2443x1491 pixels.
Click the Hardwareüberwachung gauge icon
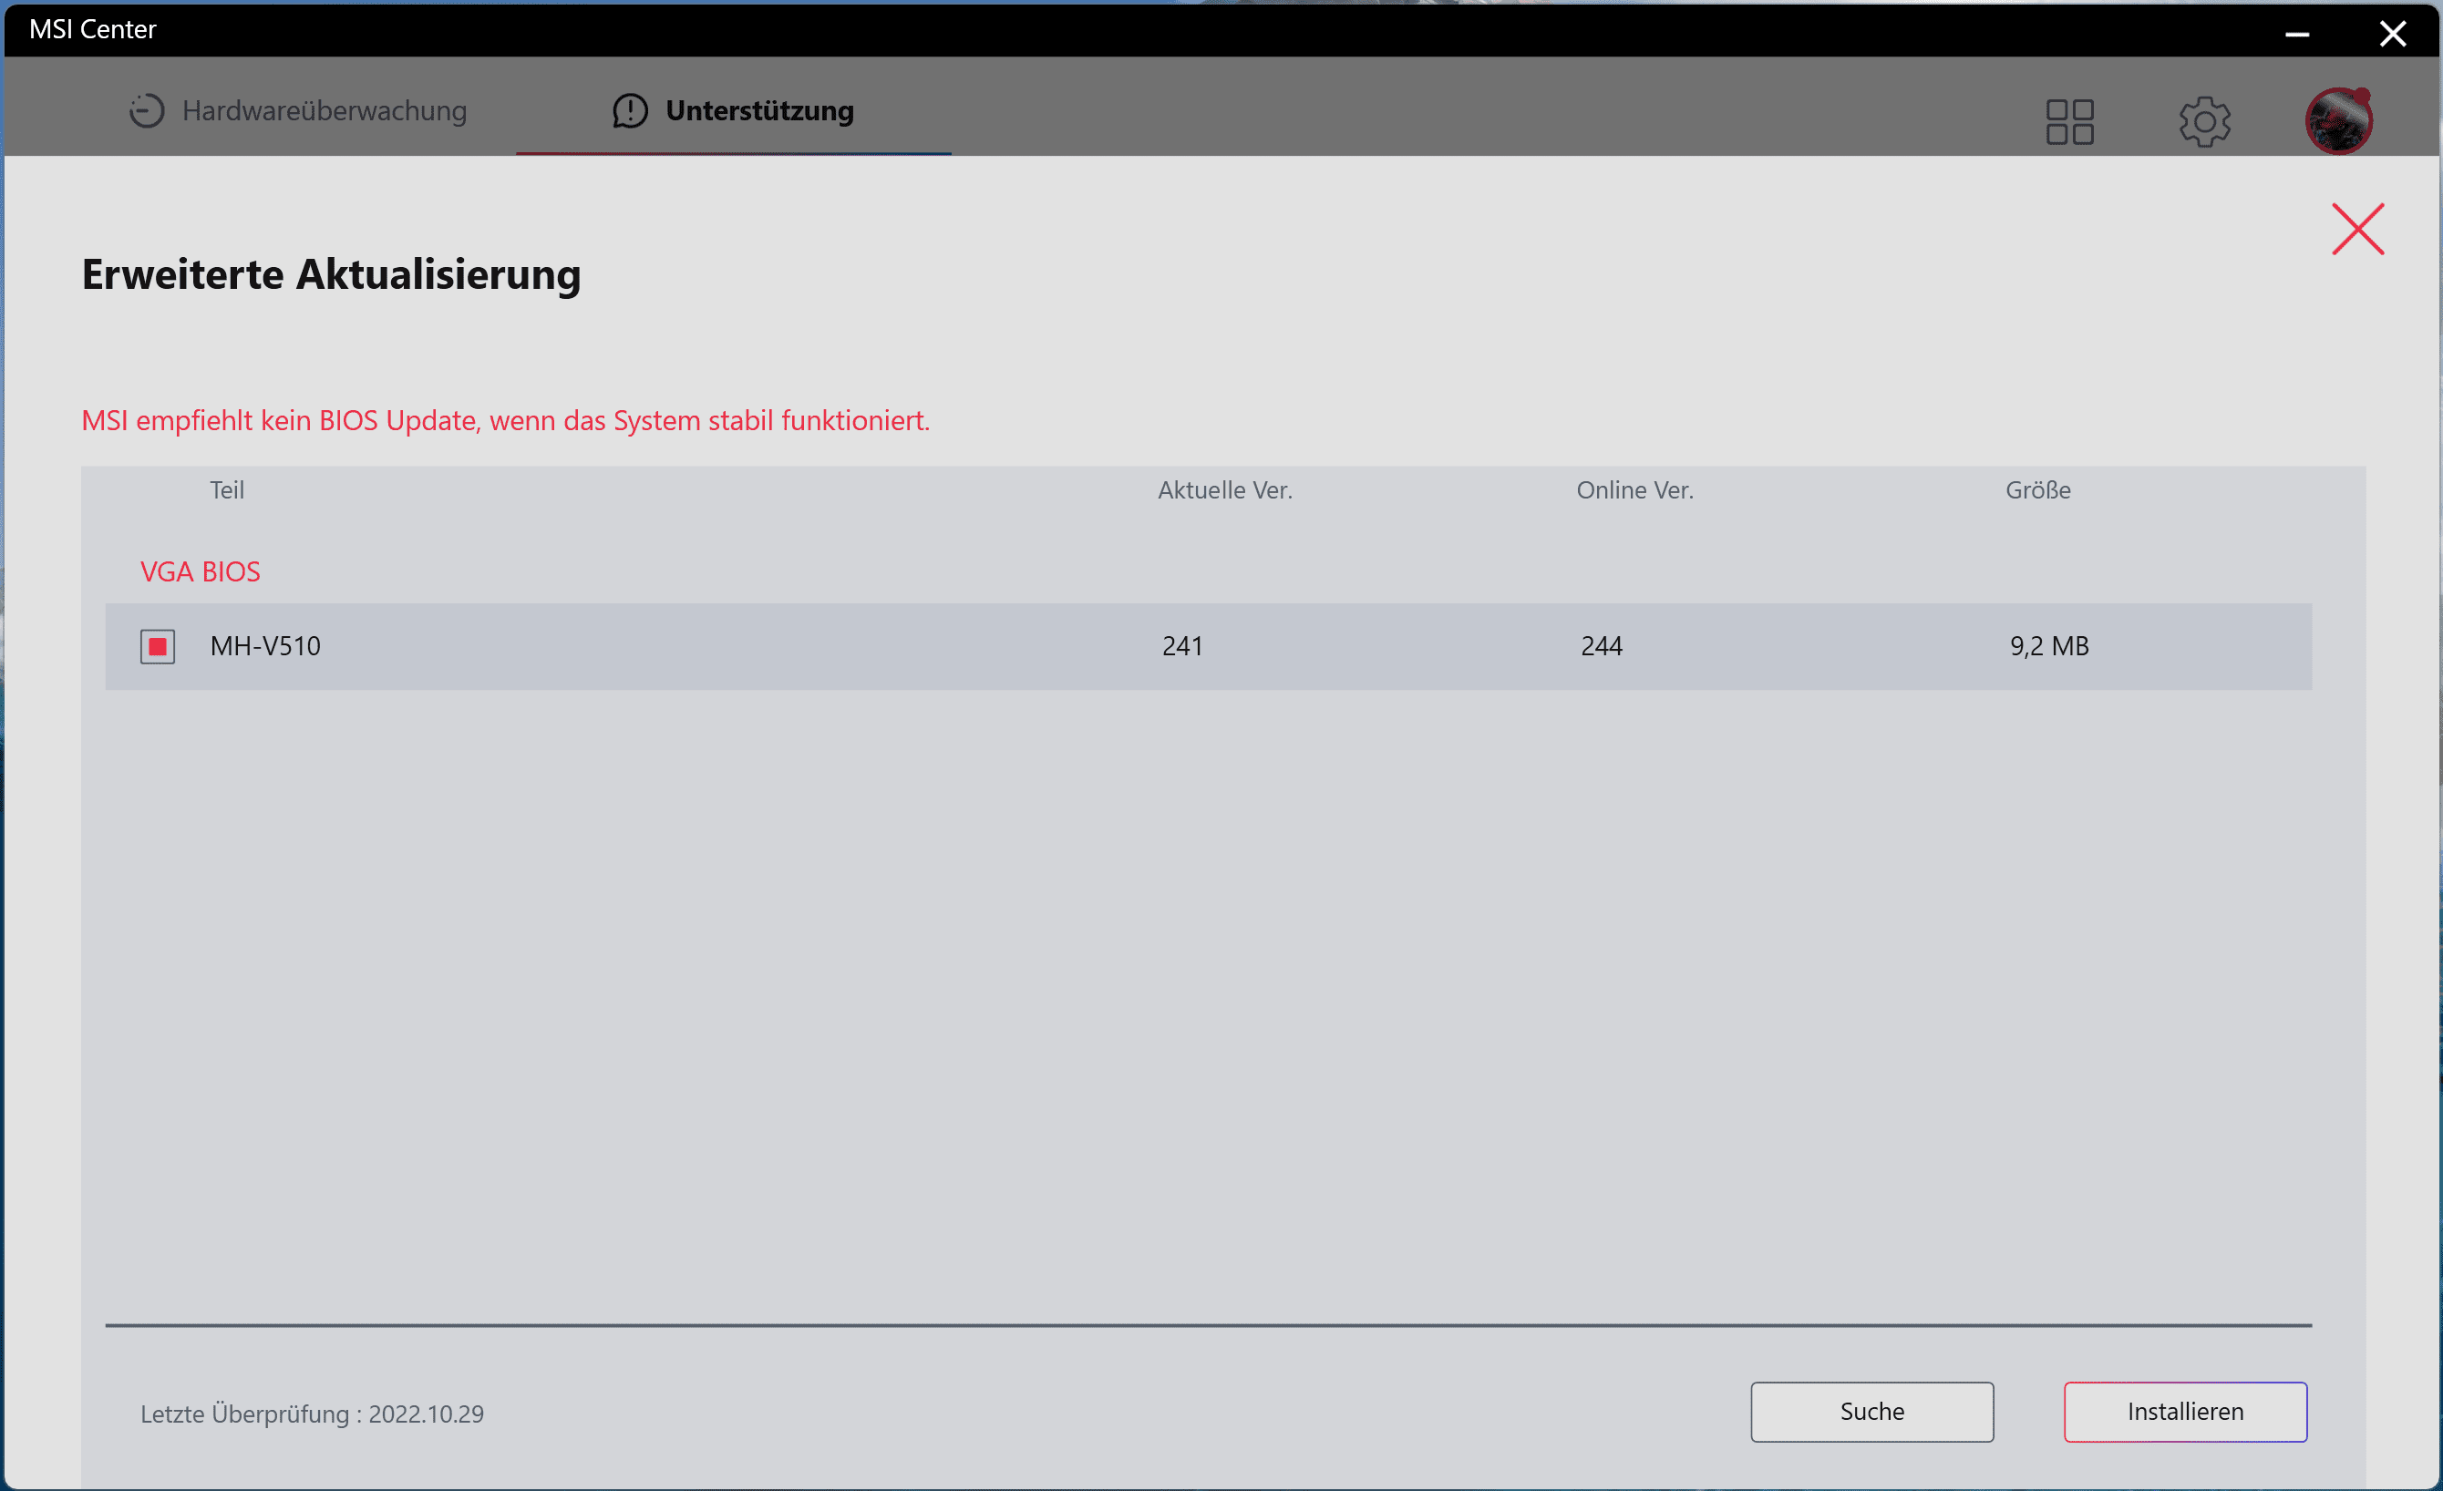[x=147, y=110]
